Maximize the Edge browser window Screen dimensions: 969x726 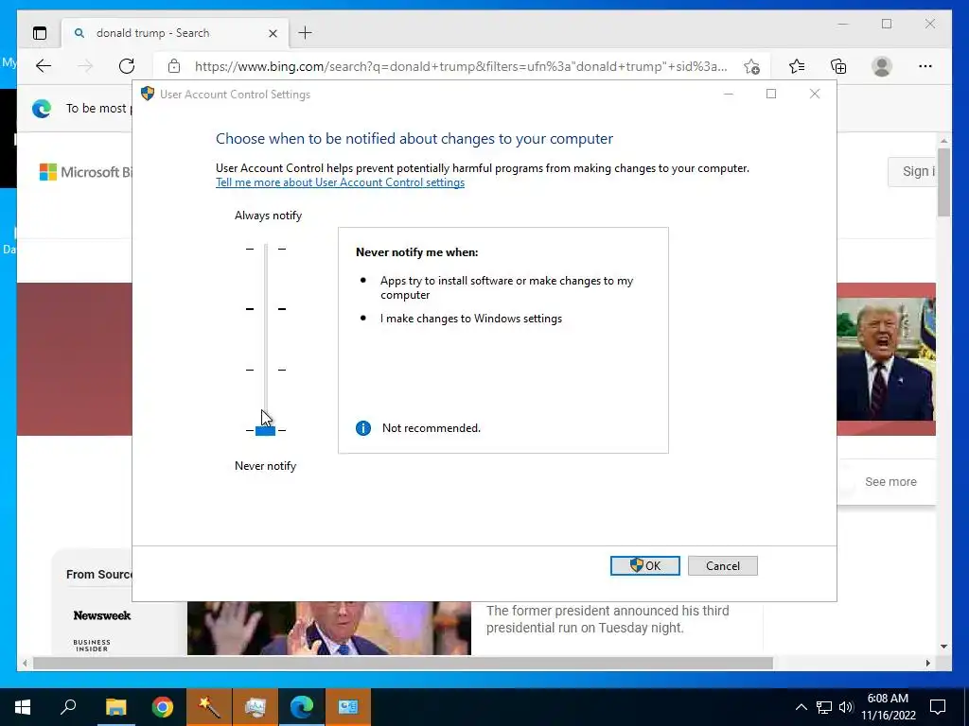click(x=887, y=24)
